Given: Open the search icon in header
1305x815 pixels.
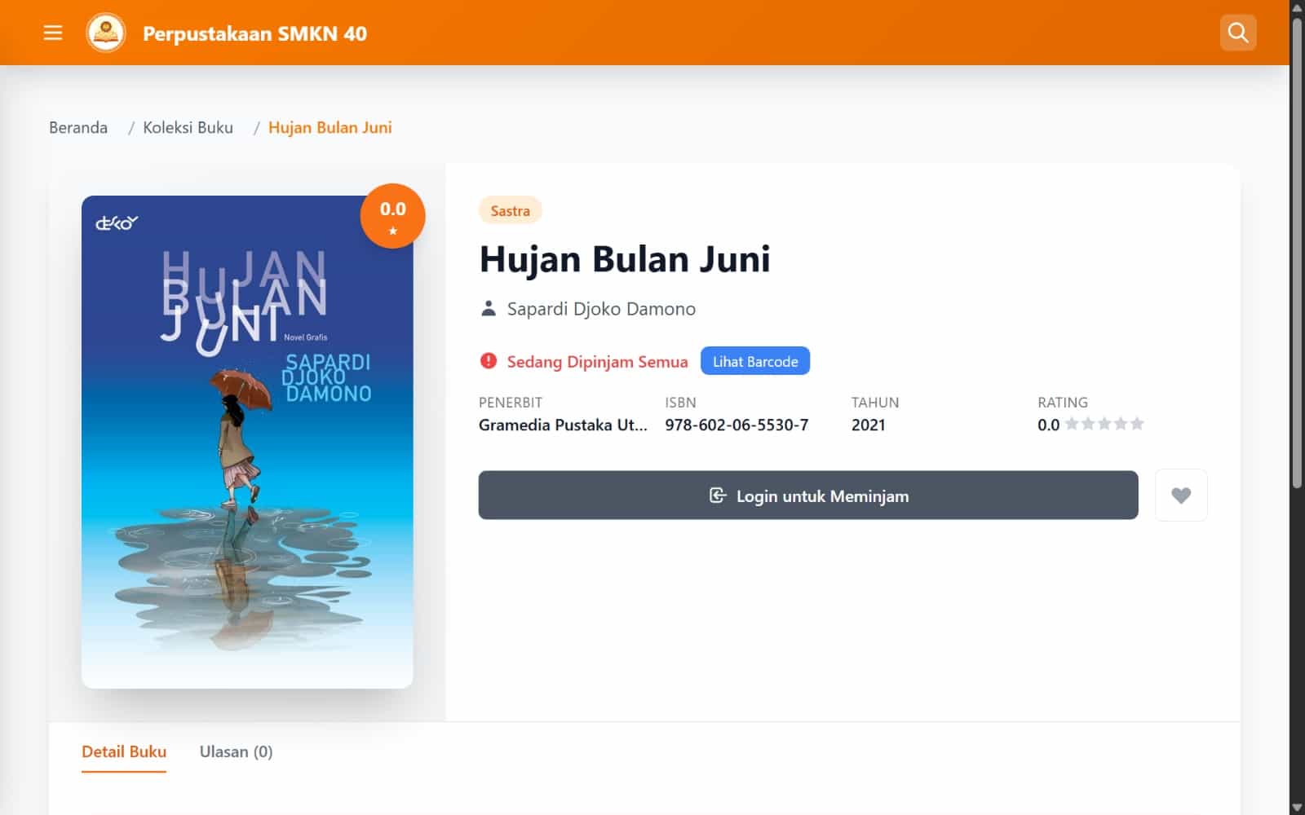Looking at the screenshot, I should tap(1238, 33).
